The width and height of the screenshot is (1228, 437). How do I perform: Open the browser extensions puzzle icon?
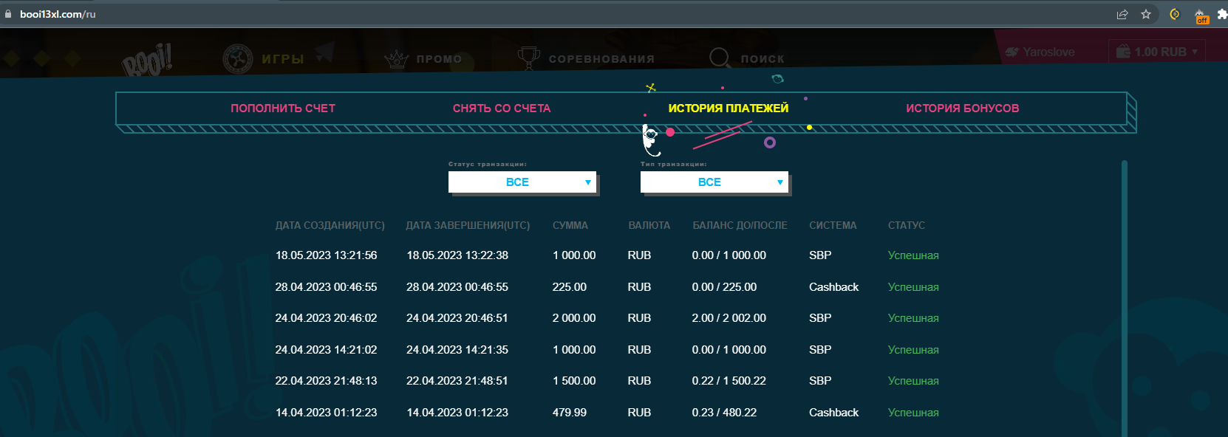(x=1221, y=14)
